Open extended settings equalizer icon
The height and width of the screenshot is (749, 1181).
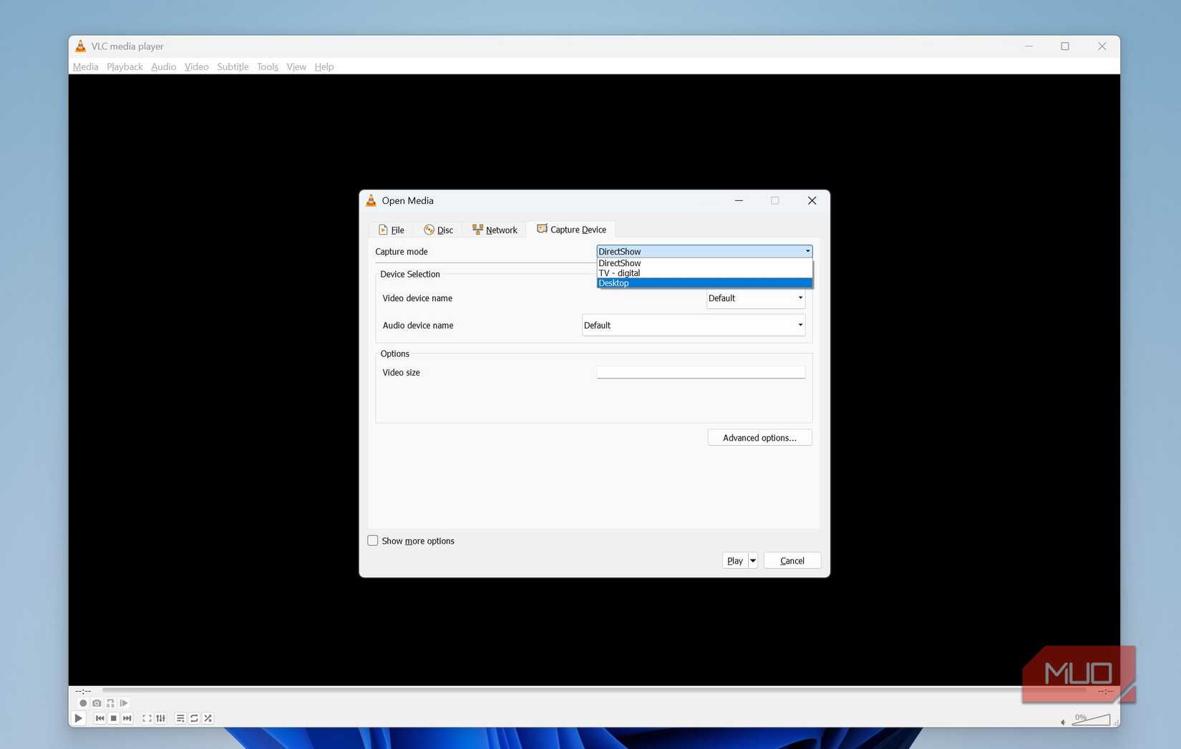tap(160, 718)
